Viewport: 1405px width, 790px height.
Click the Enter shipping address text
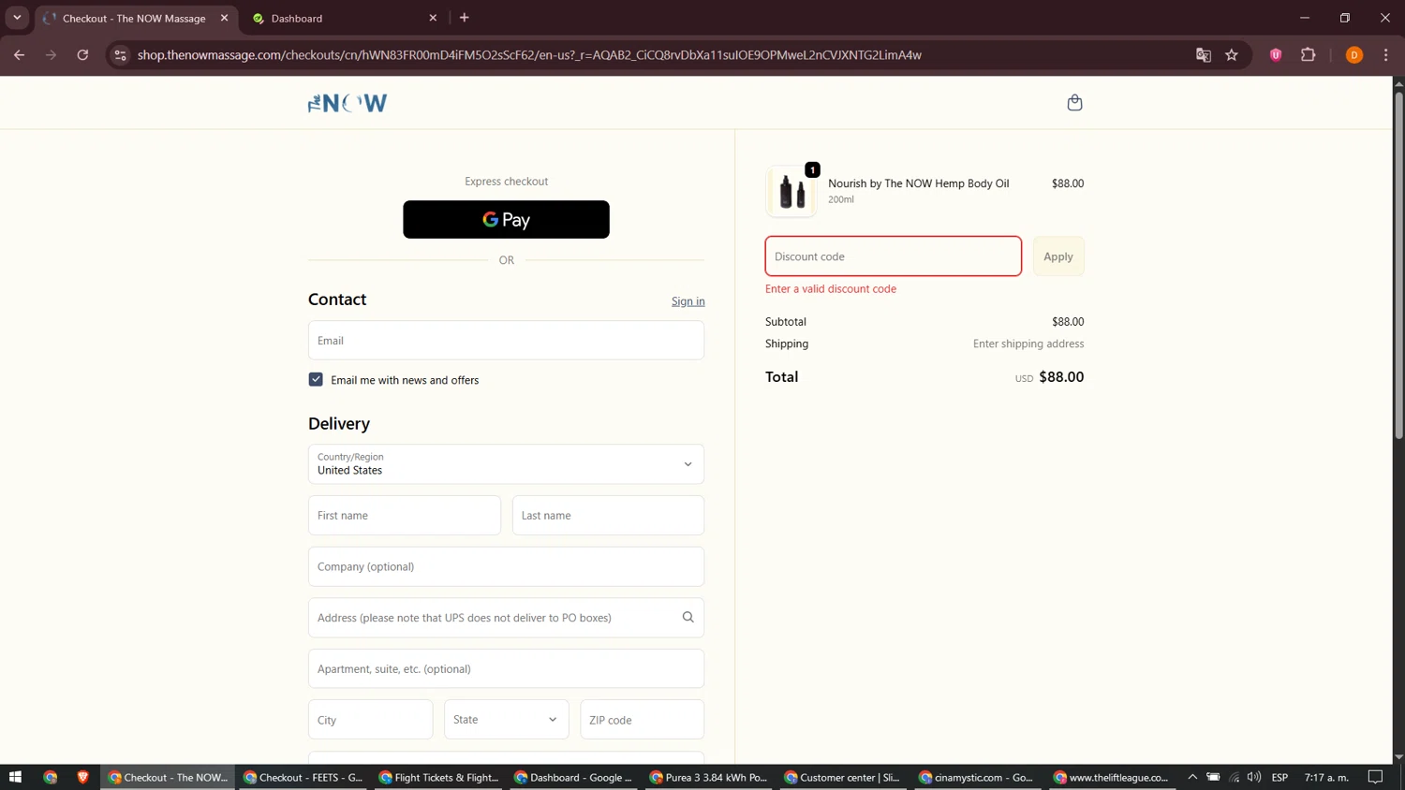coord(1028,344)
